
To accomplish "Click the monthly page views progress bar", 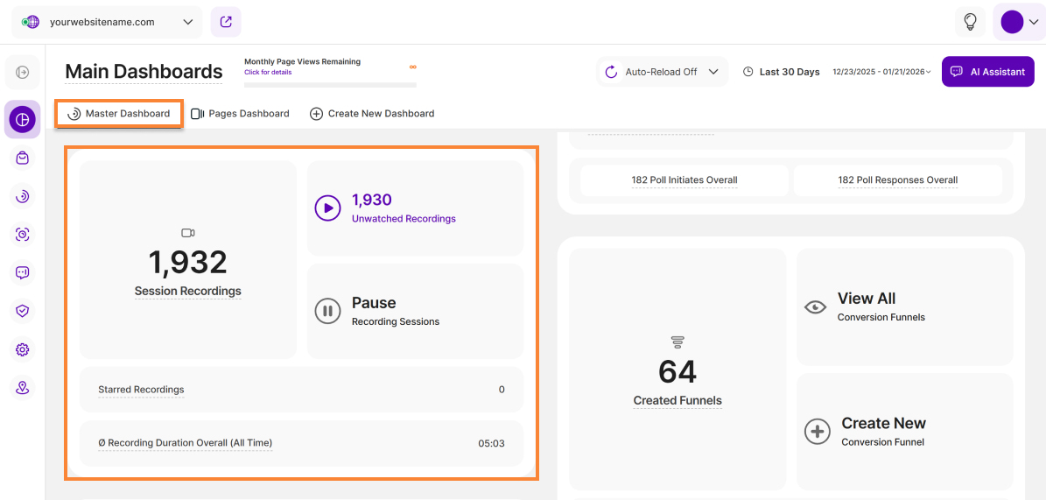I will pos(330,85).
